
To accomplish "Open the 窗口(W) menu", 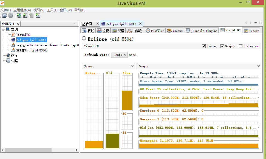I will [66, 10].
